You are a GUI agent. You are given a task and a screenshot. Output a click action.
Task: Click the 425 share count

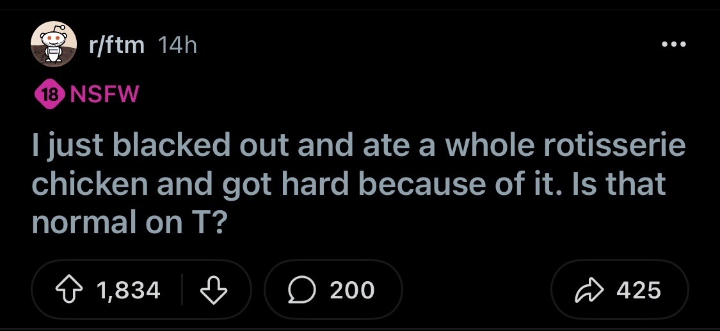click(x=639, y=290)
